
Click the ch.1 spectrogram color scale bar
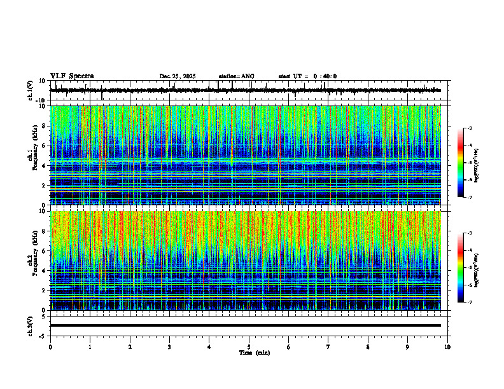tap(460, 163)
